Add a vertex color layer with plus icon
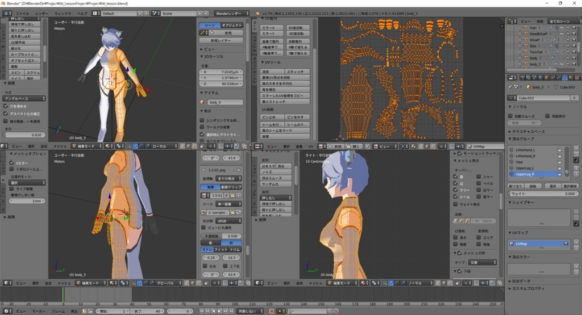Image resolution: width=582 pixels, height=315 pixels. pyautogui.click(x=576, y=266)
